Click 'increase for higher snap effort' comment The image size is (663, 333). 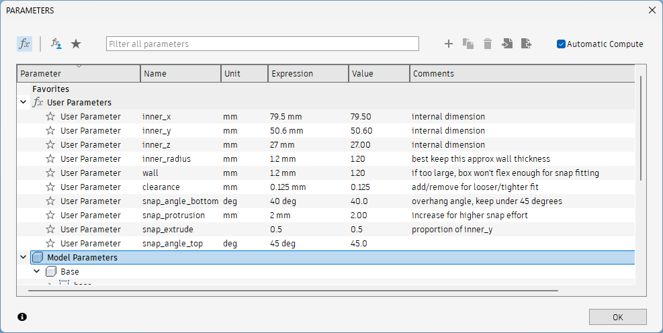point(470,215)
